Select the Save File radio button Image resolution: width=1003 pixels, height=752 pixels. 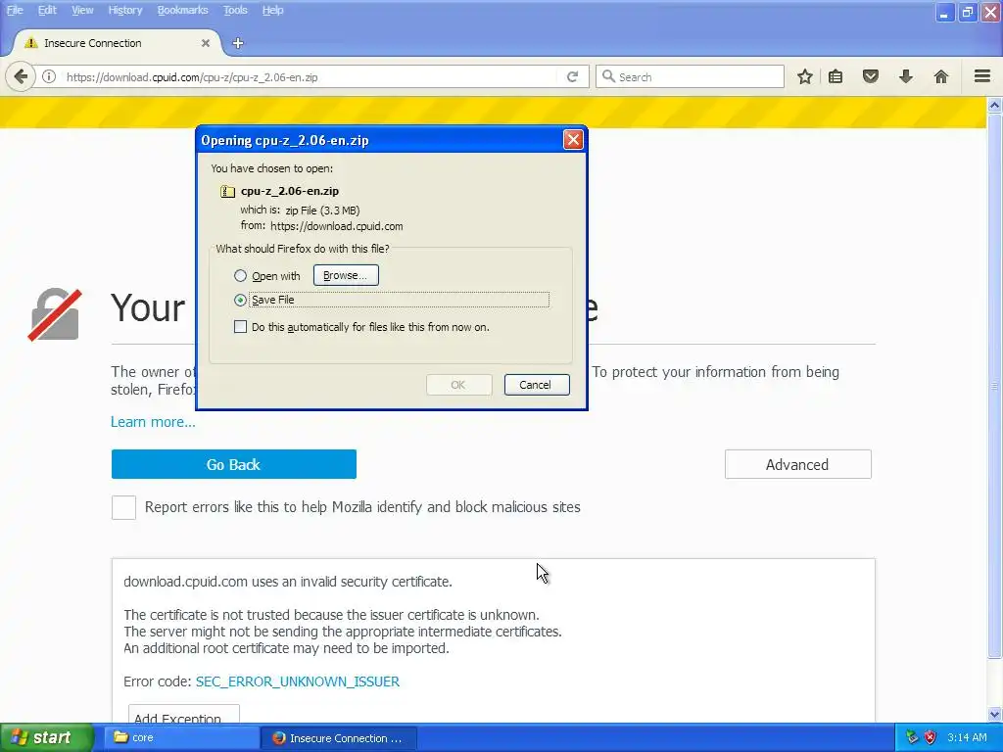tap(241, 300)
